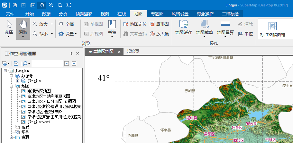Click the zoom out magnifier in title bar
The image size is (293, 143).
point(60,5)
